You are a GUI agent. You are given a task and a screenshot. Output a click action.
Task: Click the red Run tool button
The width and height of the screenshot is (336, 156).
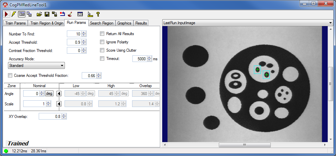(x=6, y=14)
